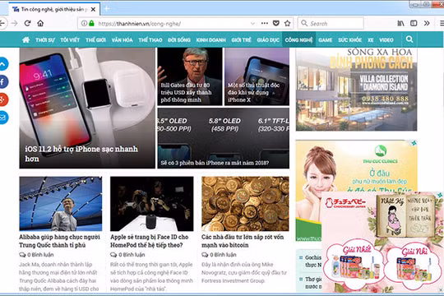Go to the browser home page
Screen dimensions: 444x296
40,23
